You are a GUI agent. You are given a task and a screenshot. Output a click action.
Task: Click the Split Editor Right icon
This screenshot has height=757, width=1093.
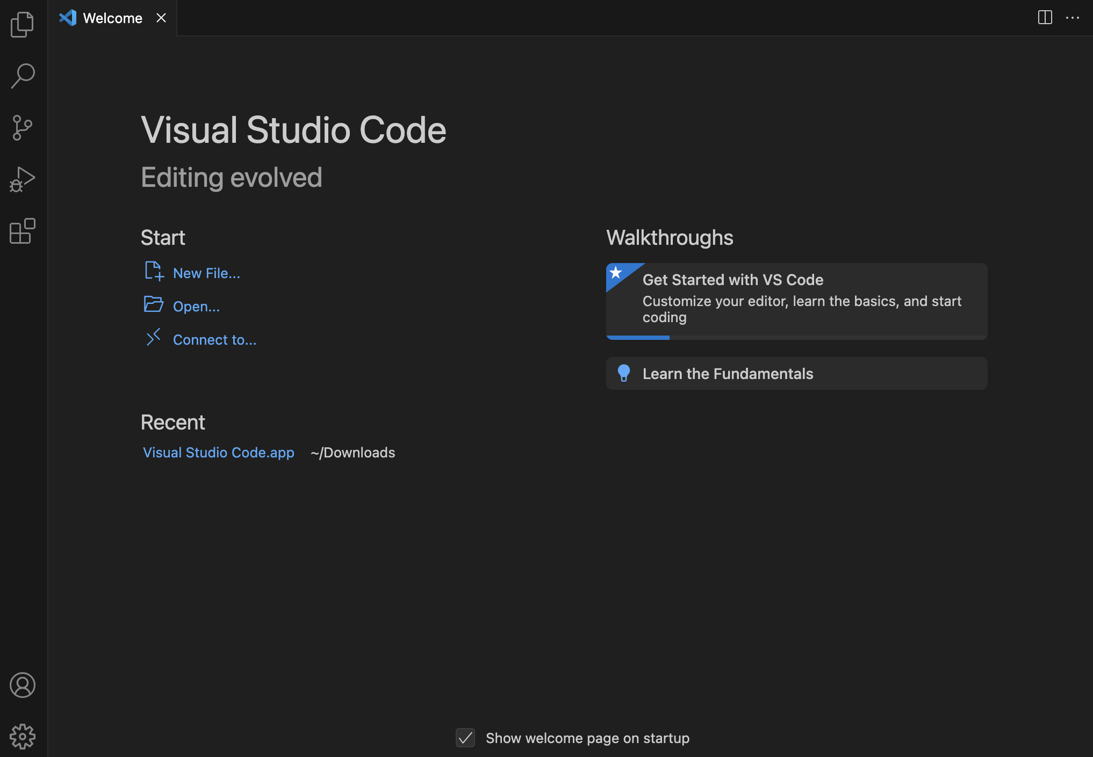(1045, 18)
